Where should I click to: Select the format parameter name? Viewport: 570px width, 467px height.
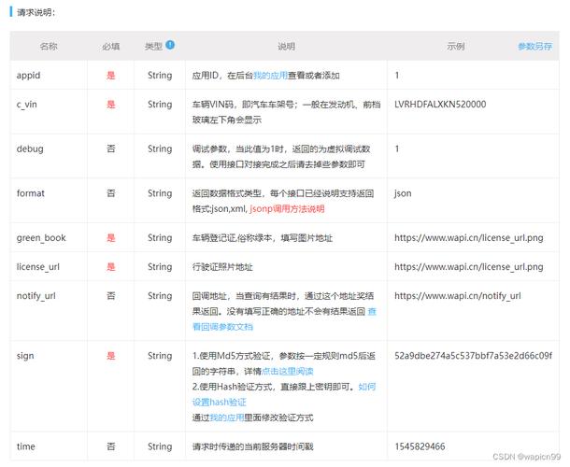[x=31, y=193]
